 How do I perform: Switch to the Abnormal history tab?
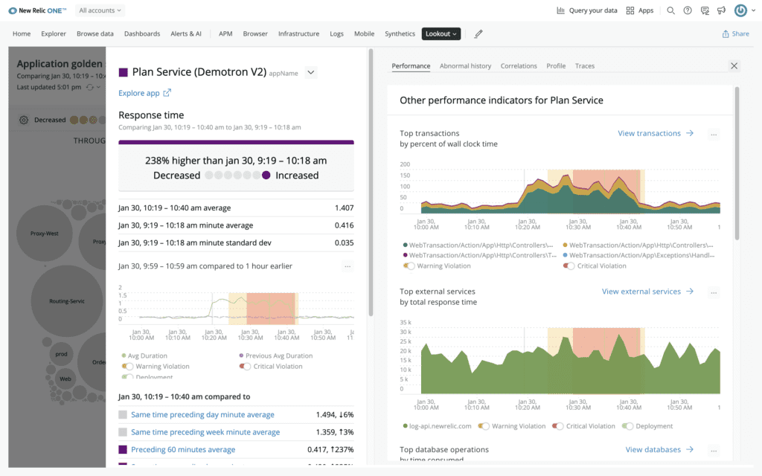click(465, 65)
